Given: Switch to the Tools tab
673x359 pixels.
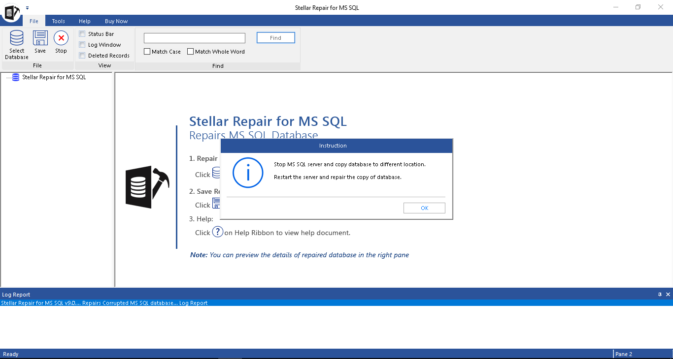Looking at the screenshot, I should [59, 21].
